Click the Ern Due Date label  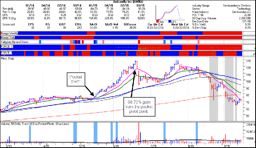pos(201,21)
